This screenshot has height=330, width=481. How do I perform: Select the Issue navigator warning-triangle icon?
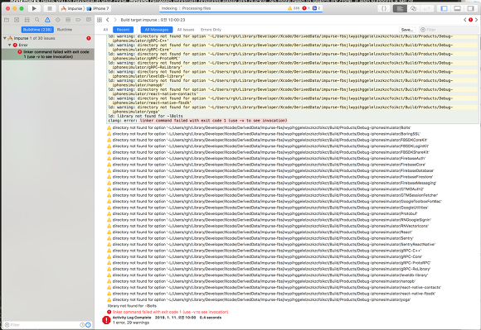47,20
